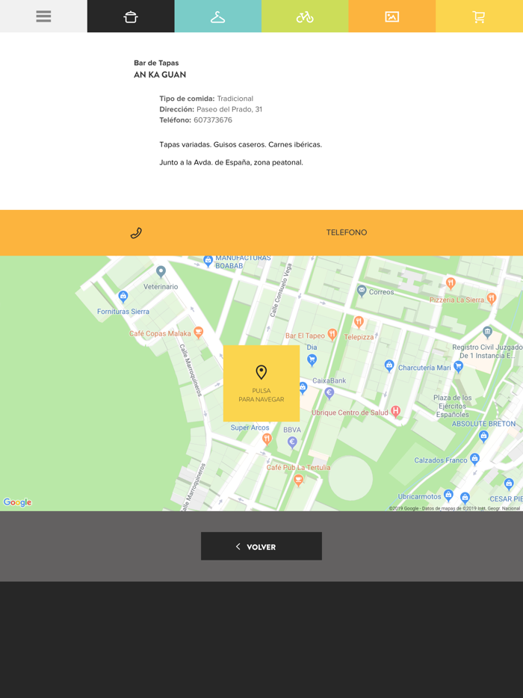Open the bicycle activities section

pos(305,16)
